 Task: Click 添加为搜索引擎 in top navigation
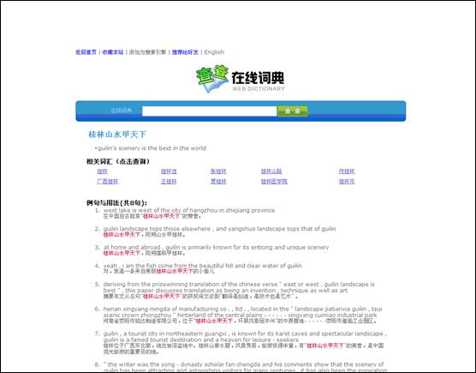[147, 52]
